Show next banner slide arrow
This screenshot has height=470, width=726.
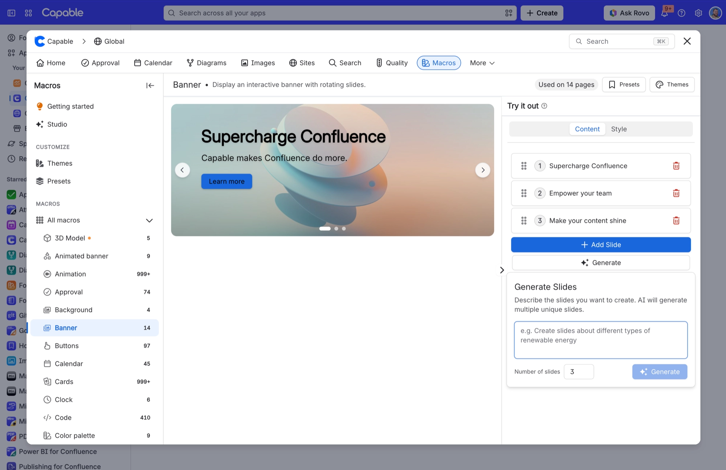[483, 170]
